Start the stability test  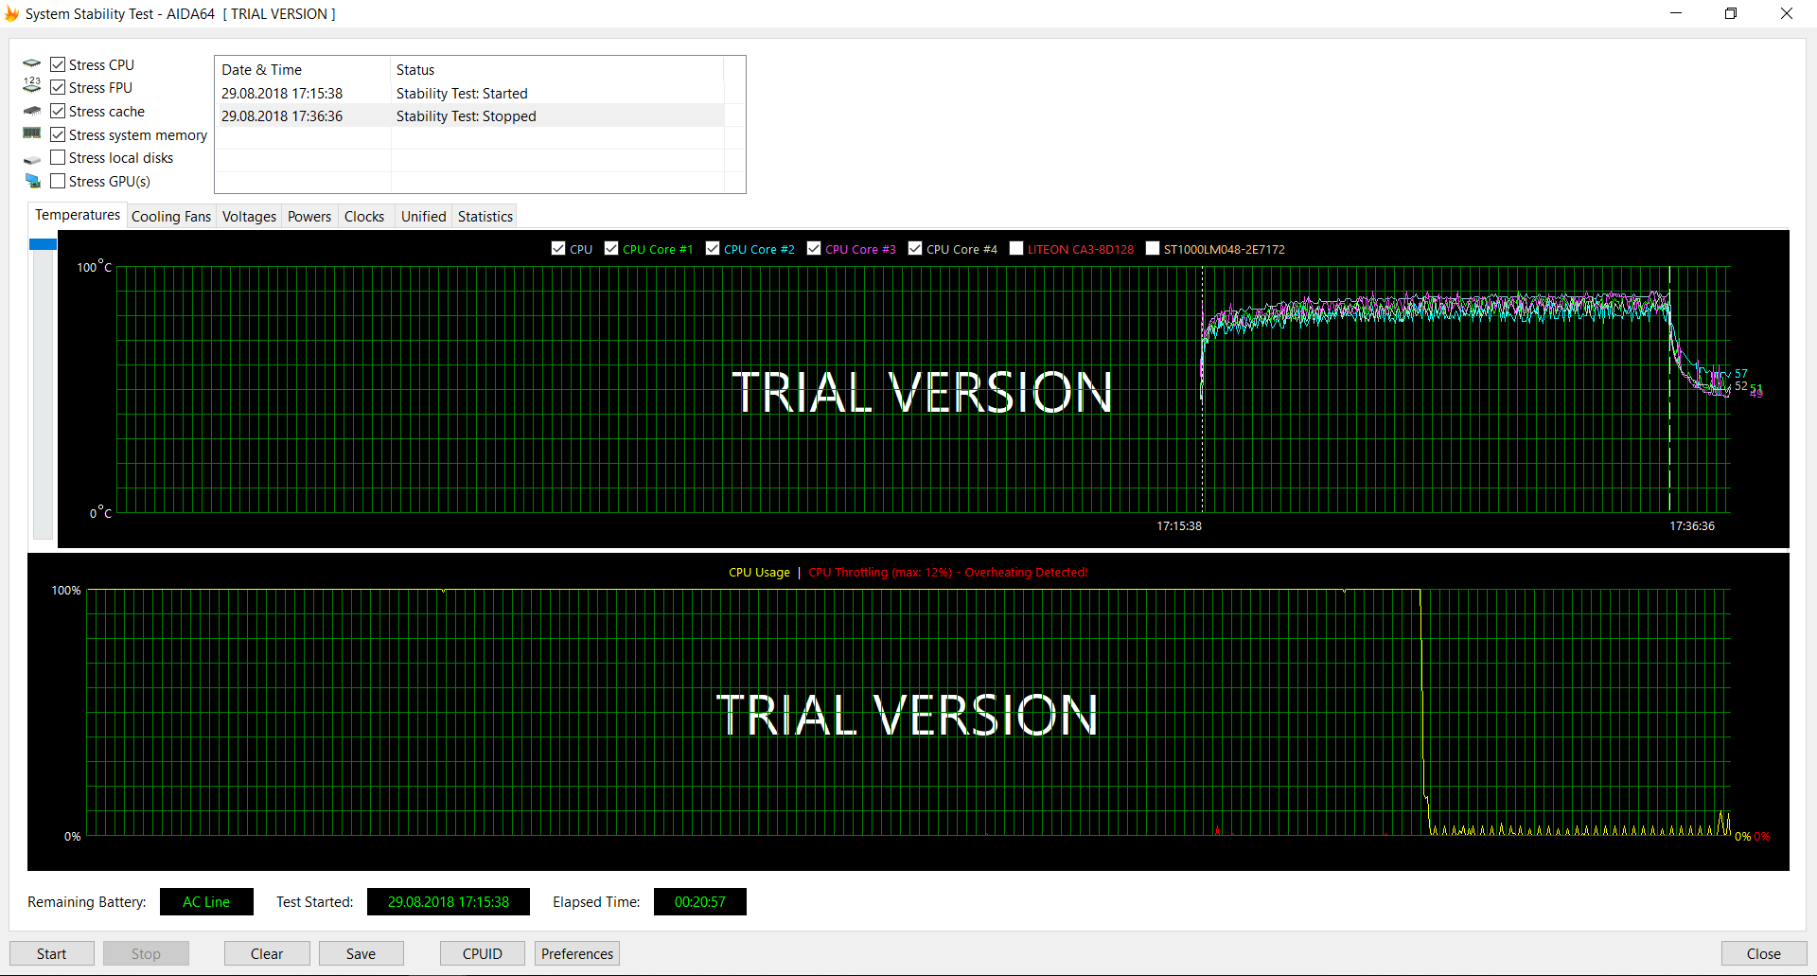(x=52, y=953)
